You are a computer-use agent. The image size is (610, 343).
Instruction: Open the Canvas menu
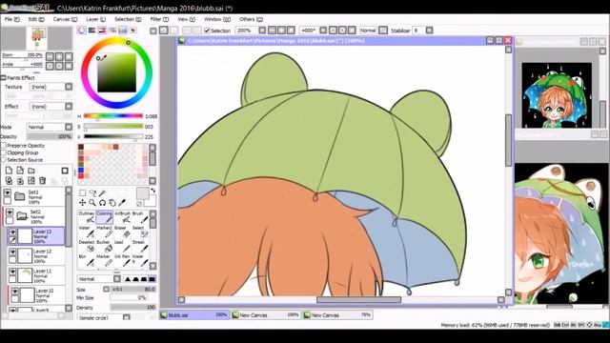pos(65,19)
